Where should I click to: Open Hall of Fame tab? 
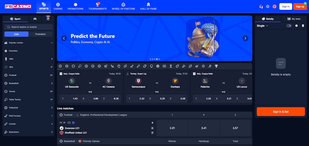pos(149,7)
